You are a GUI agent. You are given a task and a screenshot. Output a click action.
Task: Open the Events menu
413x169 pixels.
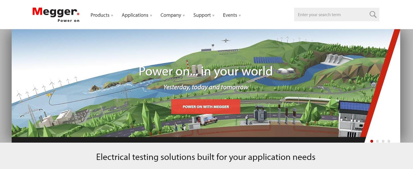pyautogui.click(x=230, y=15)
